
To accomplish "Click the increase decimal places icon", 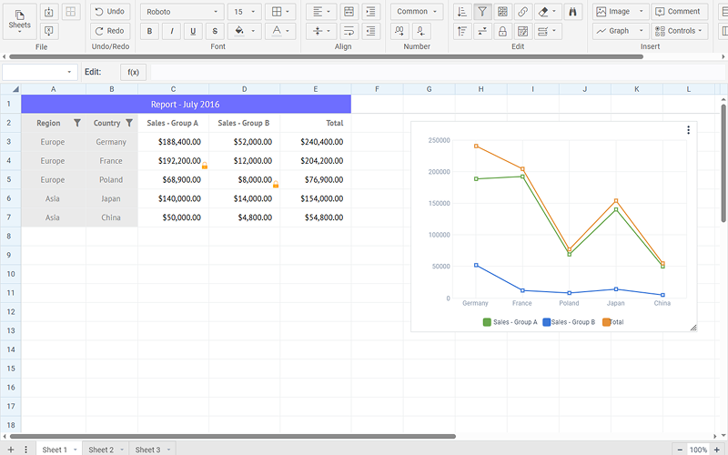I will pyautogui.click(x=399, y=31).
